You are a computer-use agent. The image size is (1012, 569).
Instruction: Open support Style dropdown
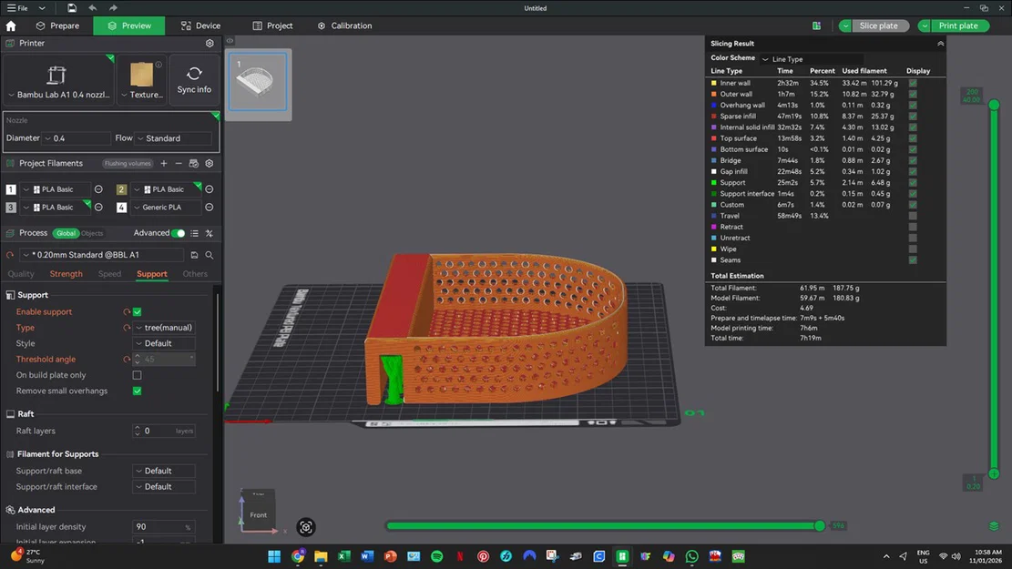pyautogui.click(x=164, y=343)
